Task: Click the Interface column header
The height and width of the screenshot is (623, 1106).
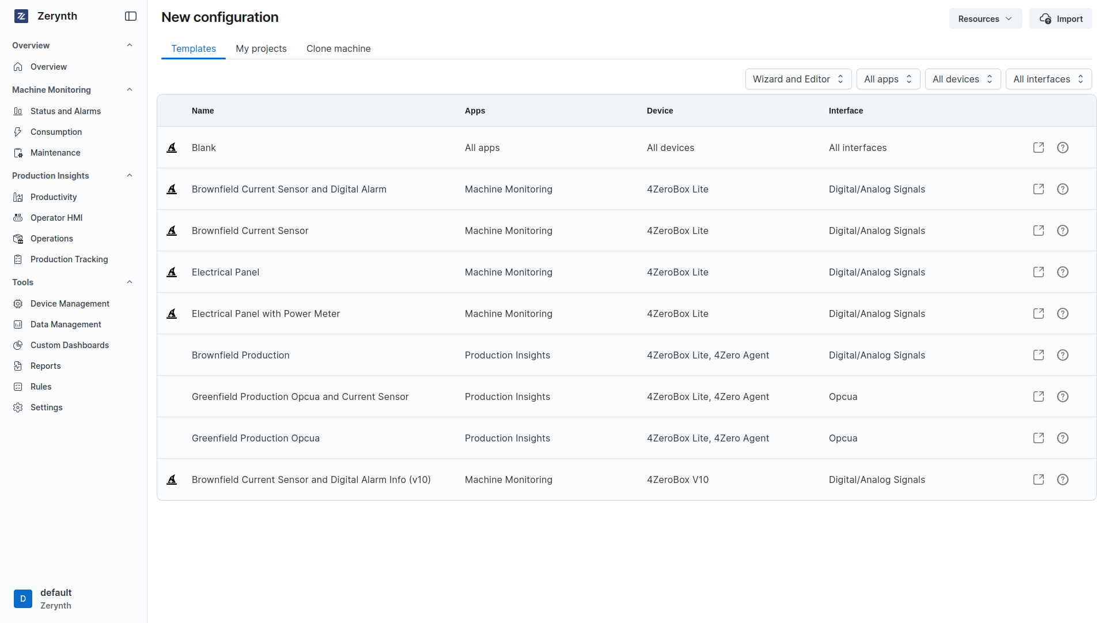Action: (846, 111)
